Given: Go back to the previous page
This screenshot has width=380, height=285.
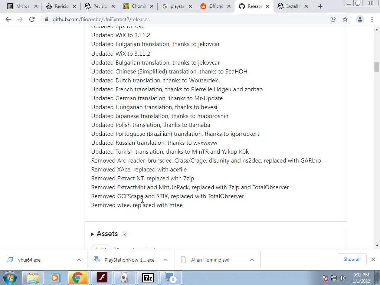Looking at the screenshot, I should click(8, 19).
